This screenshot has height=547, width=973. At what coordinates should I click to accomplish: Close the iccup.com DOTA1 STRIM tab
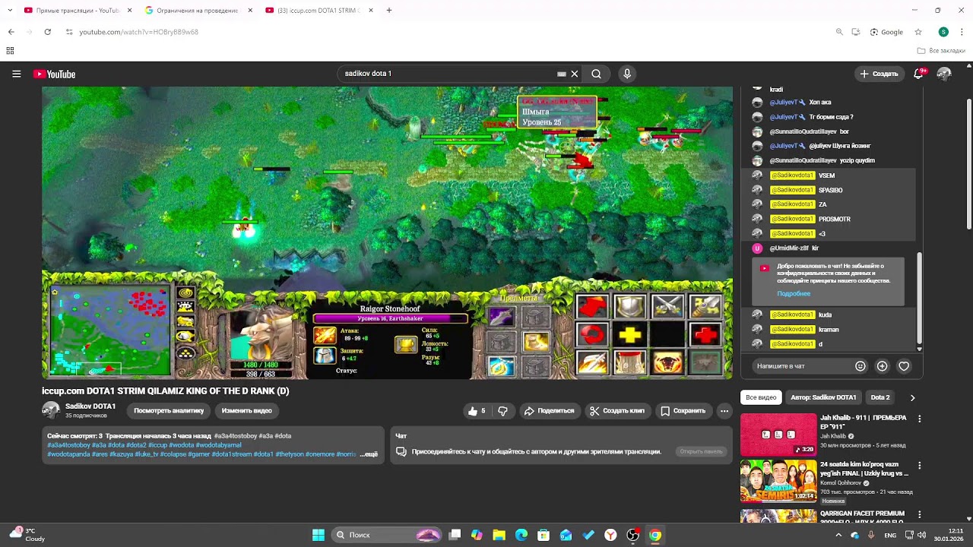point(371,11)
